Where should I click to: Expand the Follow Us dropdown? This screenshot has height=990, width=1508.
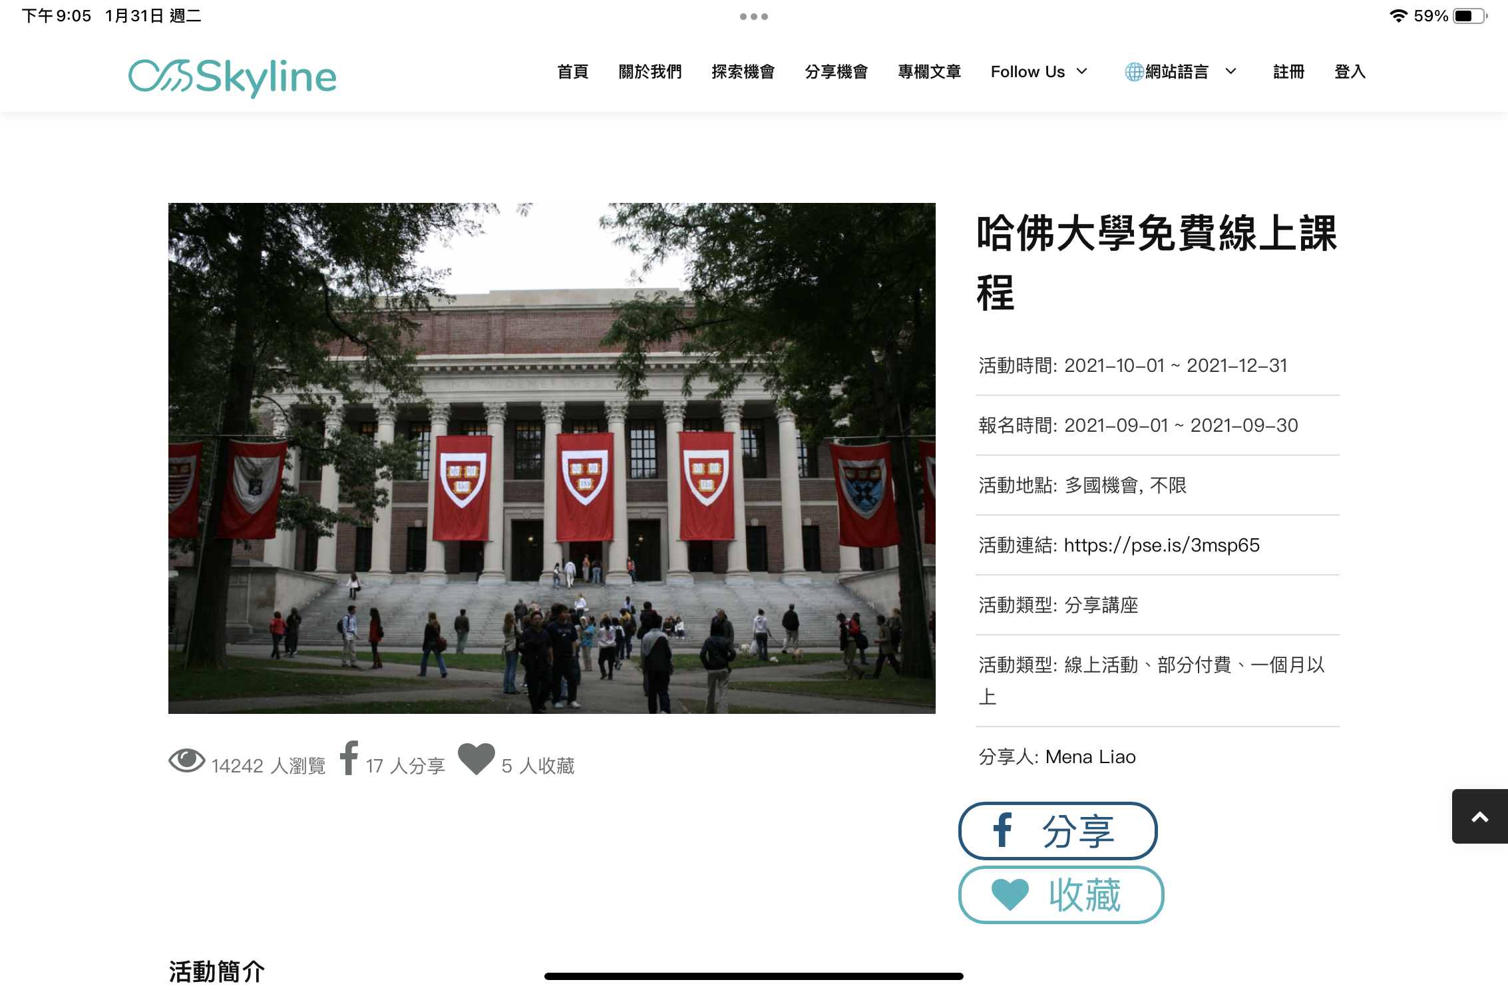(1039, 72)
